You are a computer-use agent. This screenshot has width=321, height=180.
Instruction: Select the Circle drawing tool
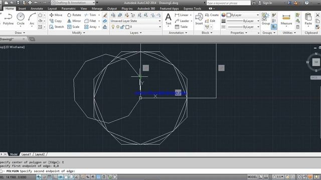click(x=21, y=19)
